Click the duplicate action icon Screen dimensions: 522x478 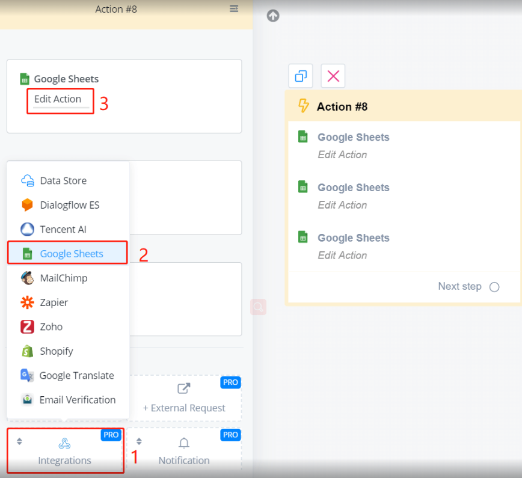pos(301,76)
